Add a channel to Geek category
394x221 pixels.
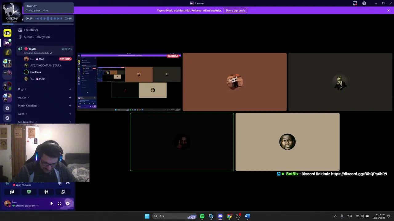(x=70, y=114)
